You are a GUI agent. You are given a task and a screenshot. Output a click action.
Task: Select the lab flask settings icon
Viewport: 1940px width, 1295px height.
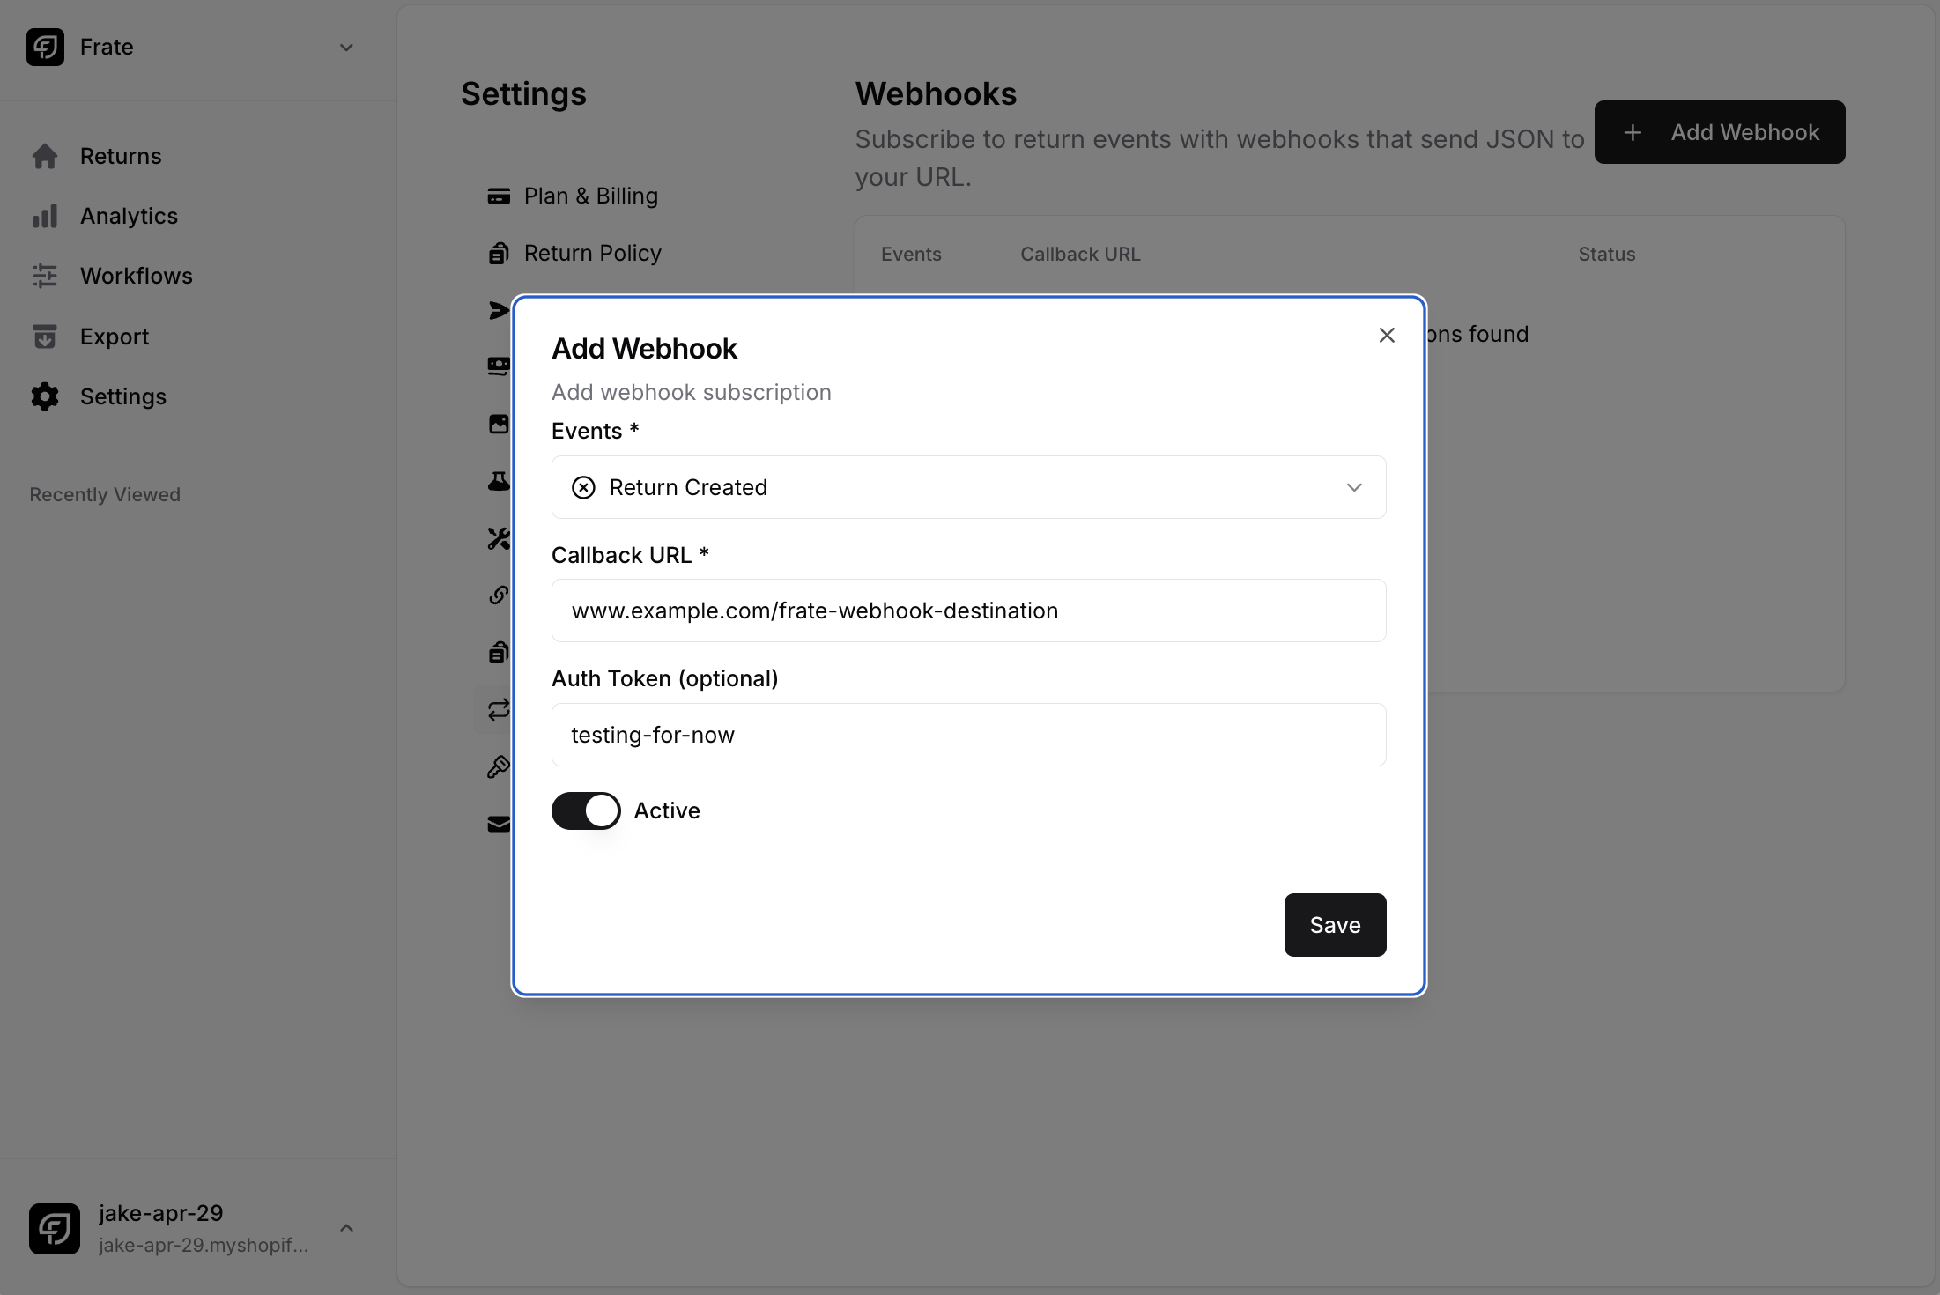click(x=500, y=481)
